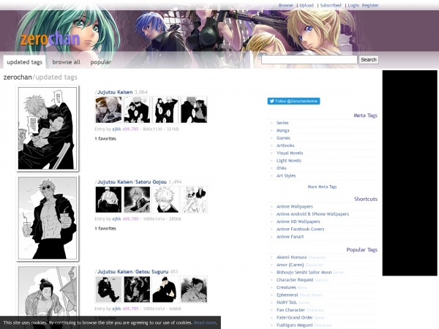Image resolution: width=439 pixels, height=329 pixels.
Task: Open Creatures popular tag
Action: point(286,287)
